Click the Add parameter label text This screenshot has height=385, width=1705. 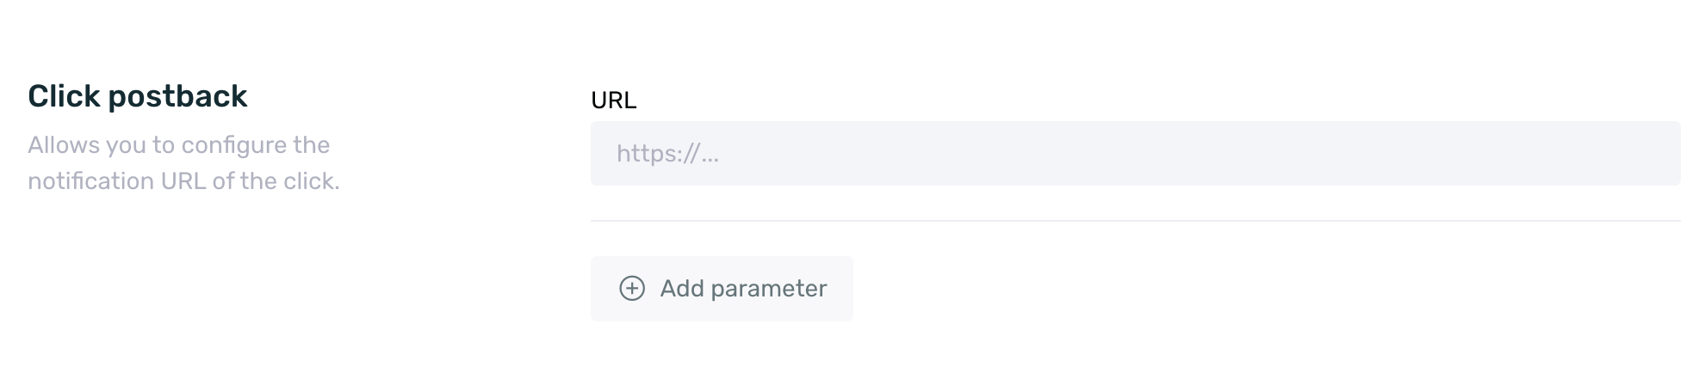point(743,289)
